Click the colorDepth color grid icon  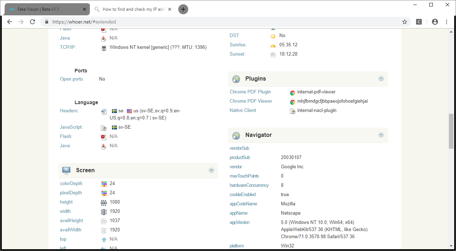104,184
